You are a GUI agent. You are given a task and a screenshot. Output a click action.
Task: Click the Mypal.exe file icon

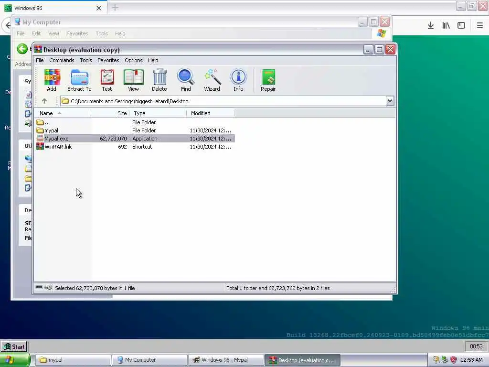(40, 138)
